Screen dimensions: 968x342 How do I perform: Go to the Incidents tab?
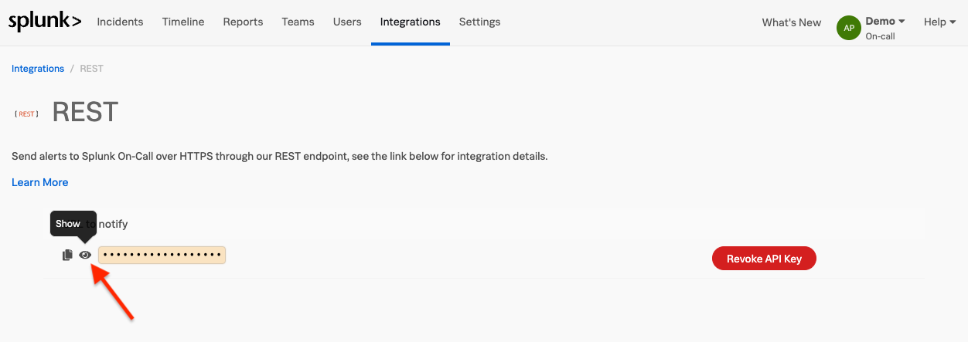tap(120, 22)
